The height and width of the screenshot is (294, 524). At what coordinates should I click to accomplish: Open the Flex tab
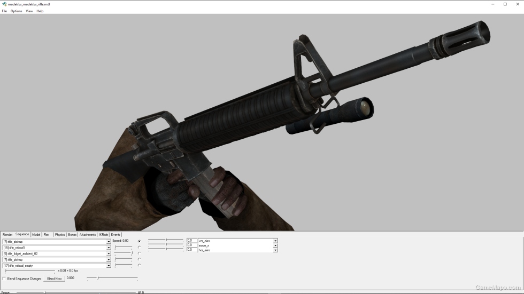pyautogui.click(x=47, y=235)
